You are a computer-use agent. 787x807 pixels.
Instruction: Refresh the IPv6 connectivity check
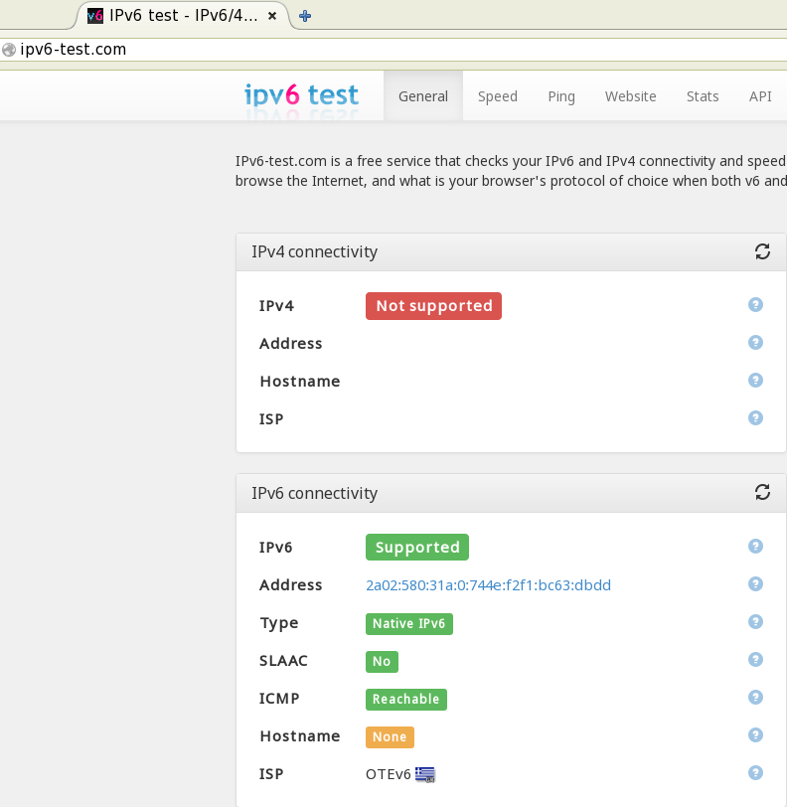click(x=762, y=492)
